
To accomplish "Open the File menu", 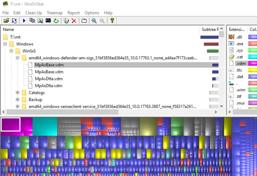I will 5,13.
